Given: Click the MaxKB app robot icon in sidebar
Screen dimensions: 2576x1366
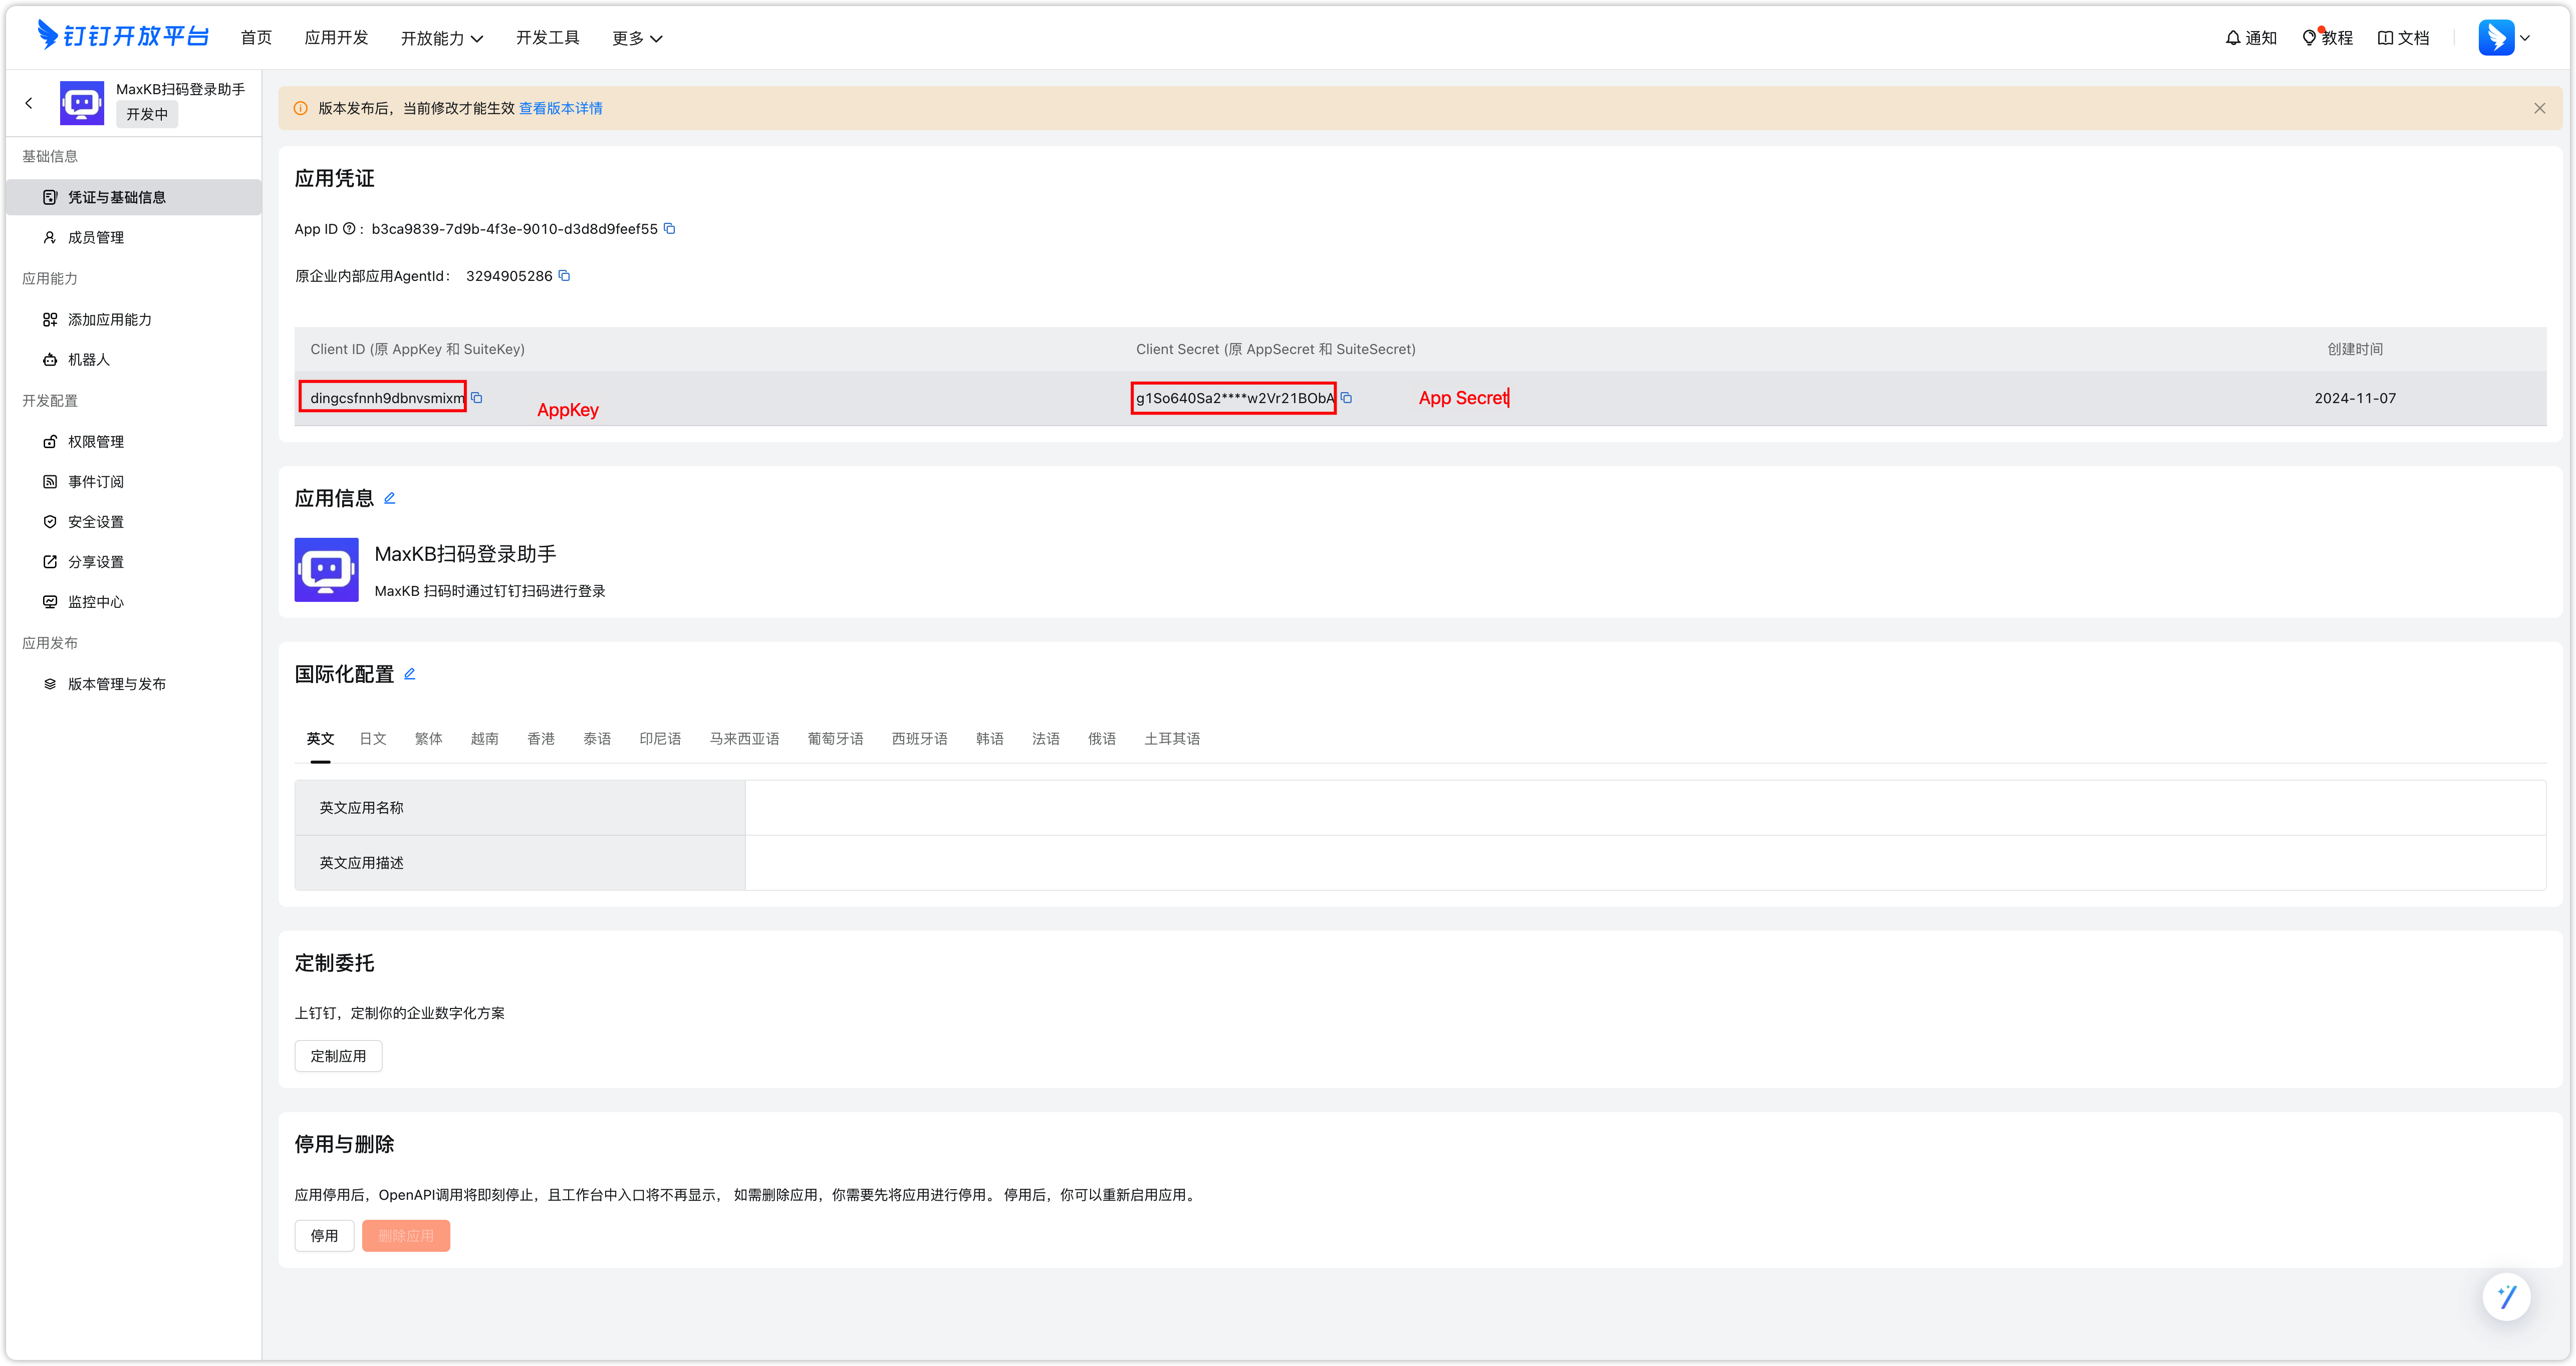Looking at the screenshot, I should (82, 102).
